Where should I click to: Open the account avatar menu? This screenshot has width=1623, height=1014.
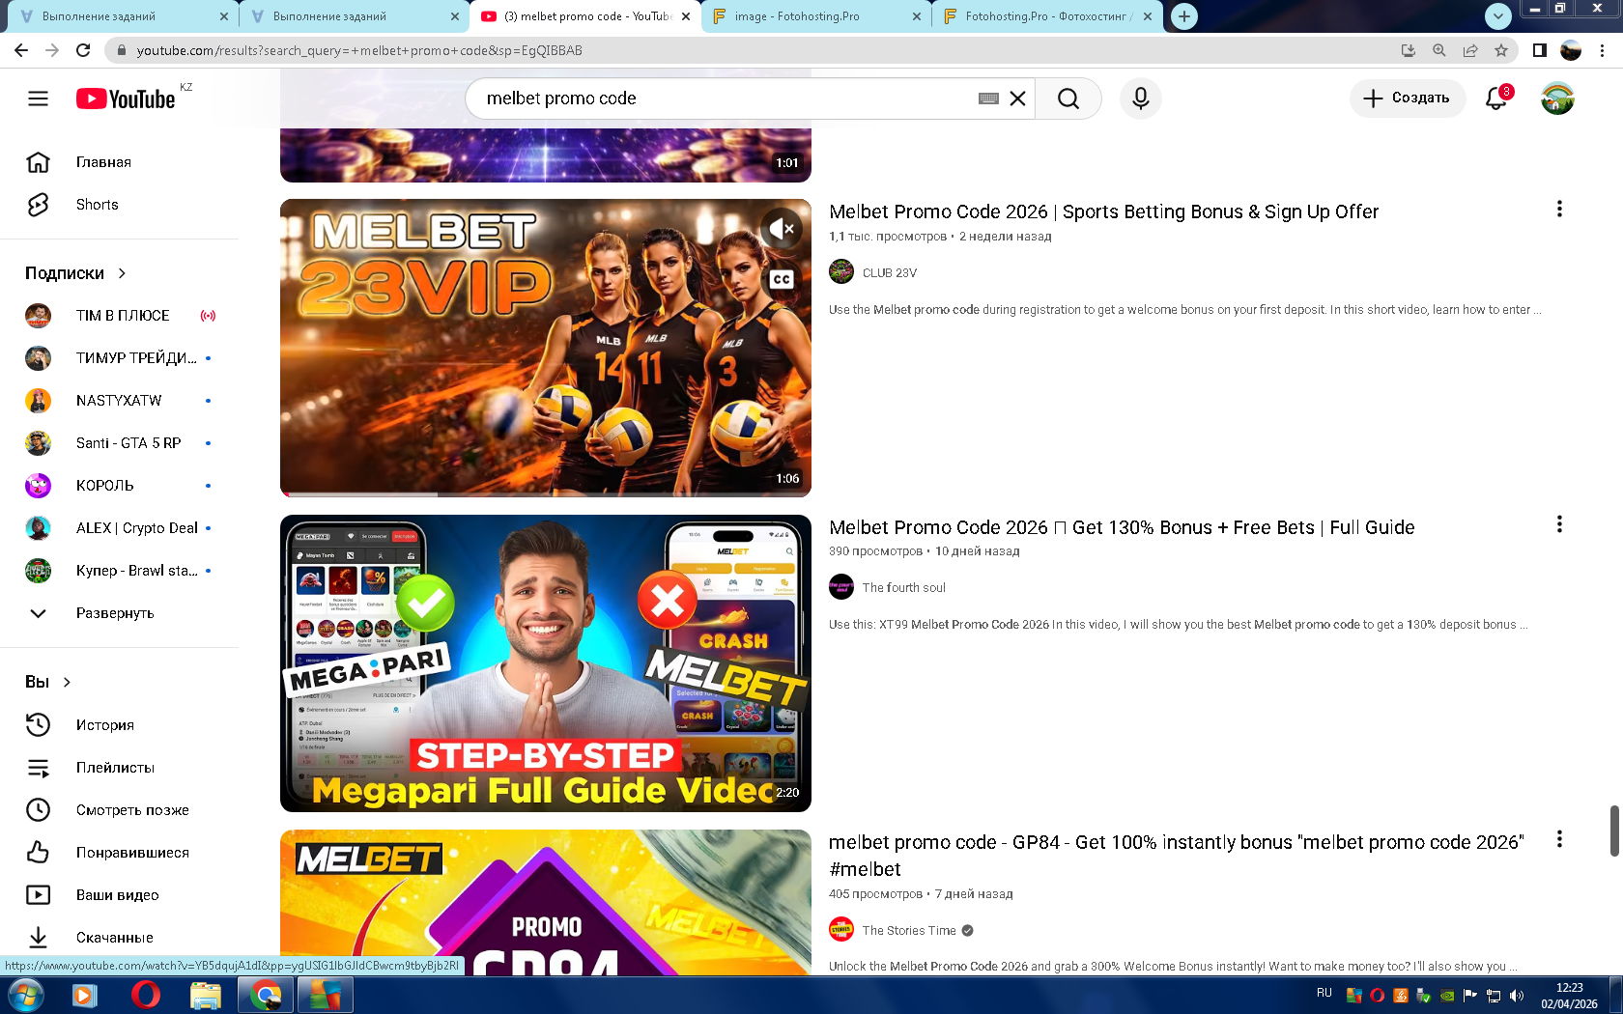(x=1557, y=99)
